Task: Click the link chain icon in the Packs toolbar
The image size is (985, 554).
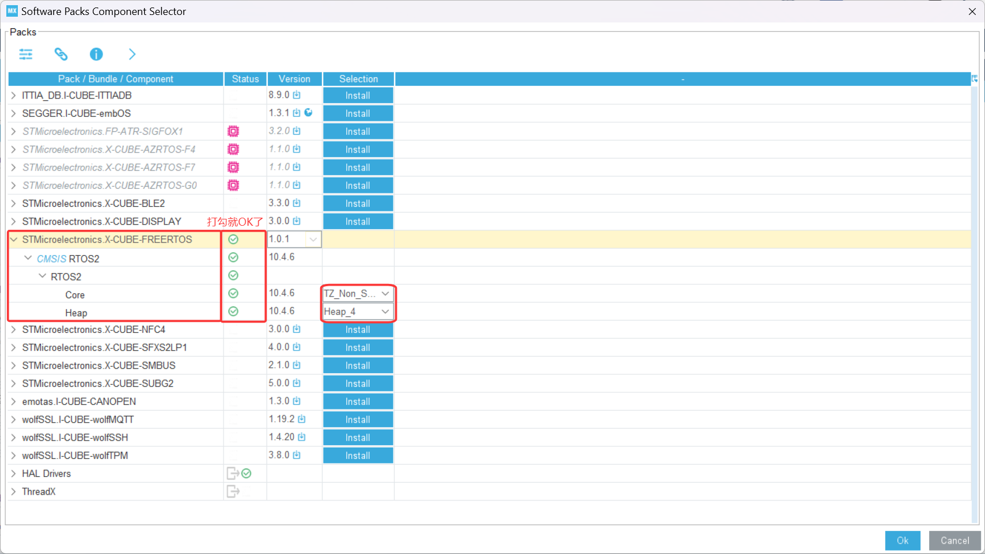Action: pyautogui.click(x=61, y=54)
